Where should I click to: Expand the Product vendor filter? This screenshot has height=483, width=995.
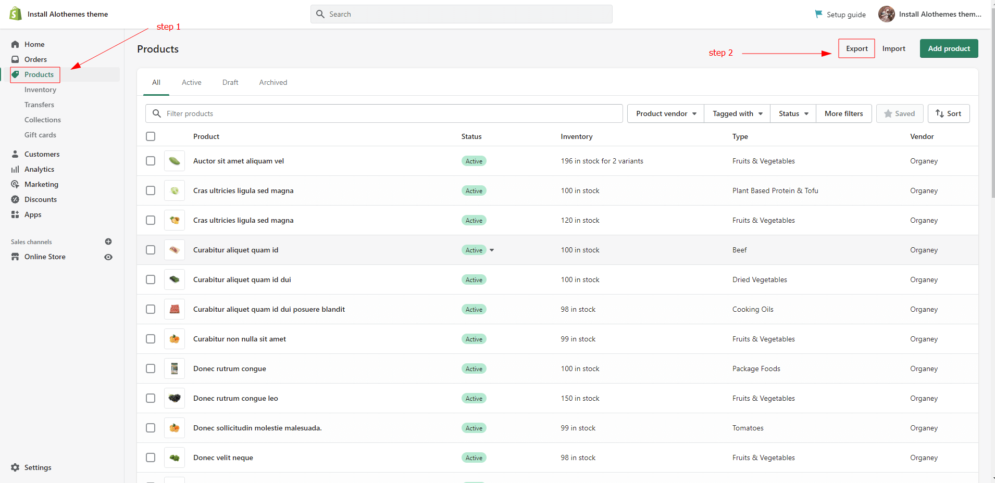tap(665, 113)
